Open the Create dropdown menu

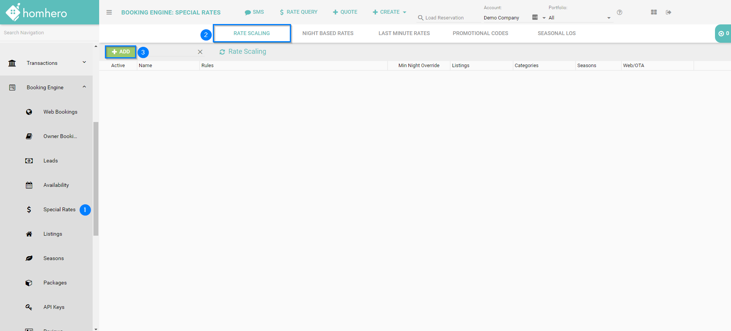pos(389,12)
